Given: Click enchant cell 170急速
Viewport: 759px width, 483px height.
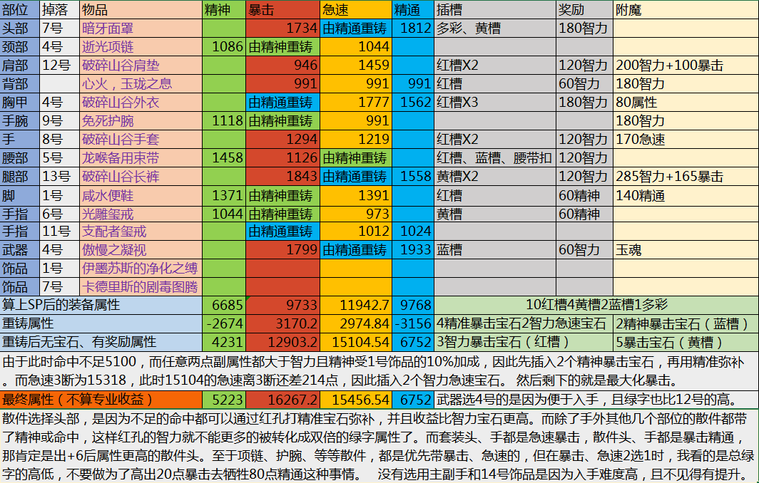Looking at the screenshot, I should 686,139.
